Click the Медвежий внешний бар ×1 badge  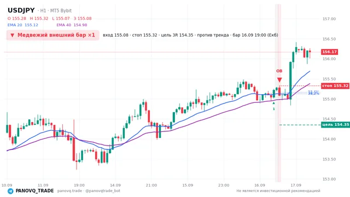pyautogui.click(x=52, y=35)
